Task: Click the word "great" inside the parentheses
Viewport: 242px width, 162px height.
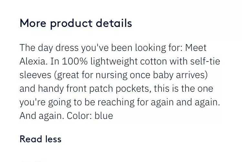Action: tap(68, 75)
